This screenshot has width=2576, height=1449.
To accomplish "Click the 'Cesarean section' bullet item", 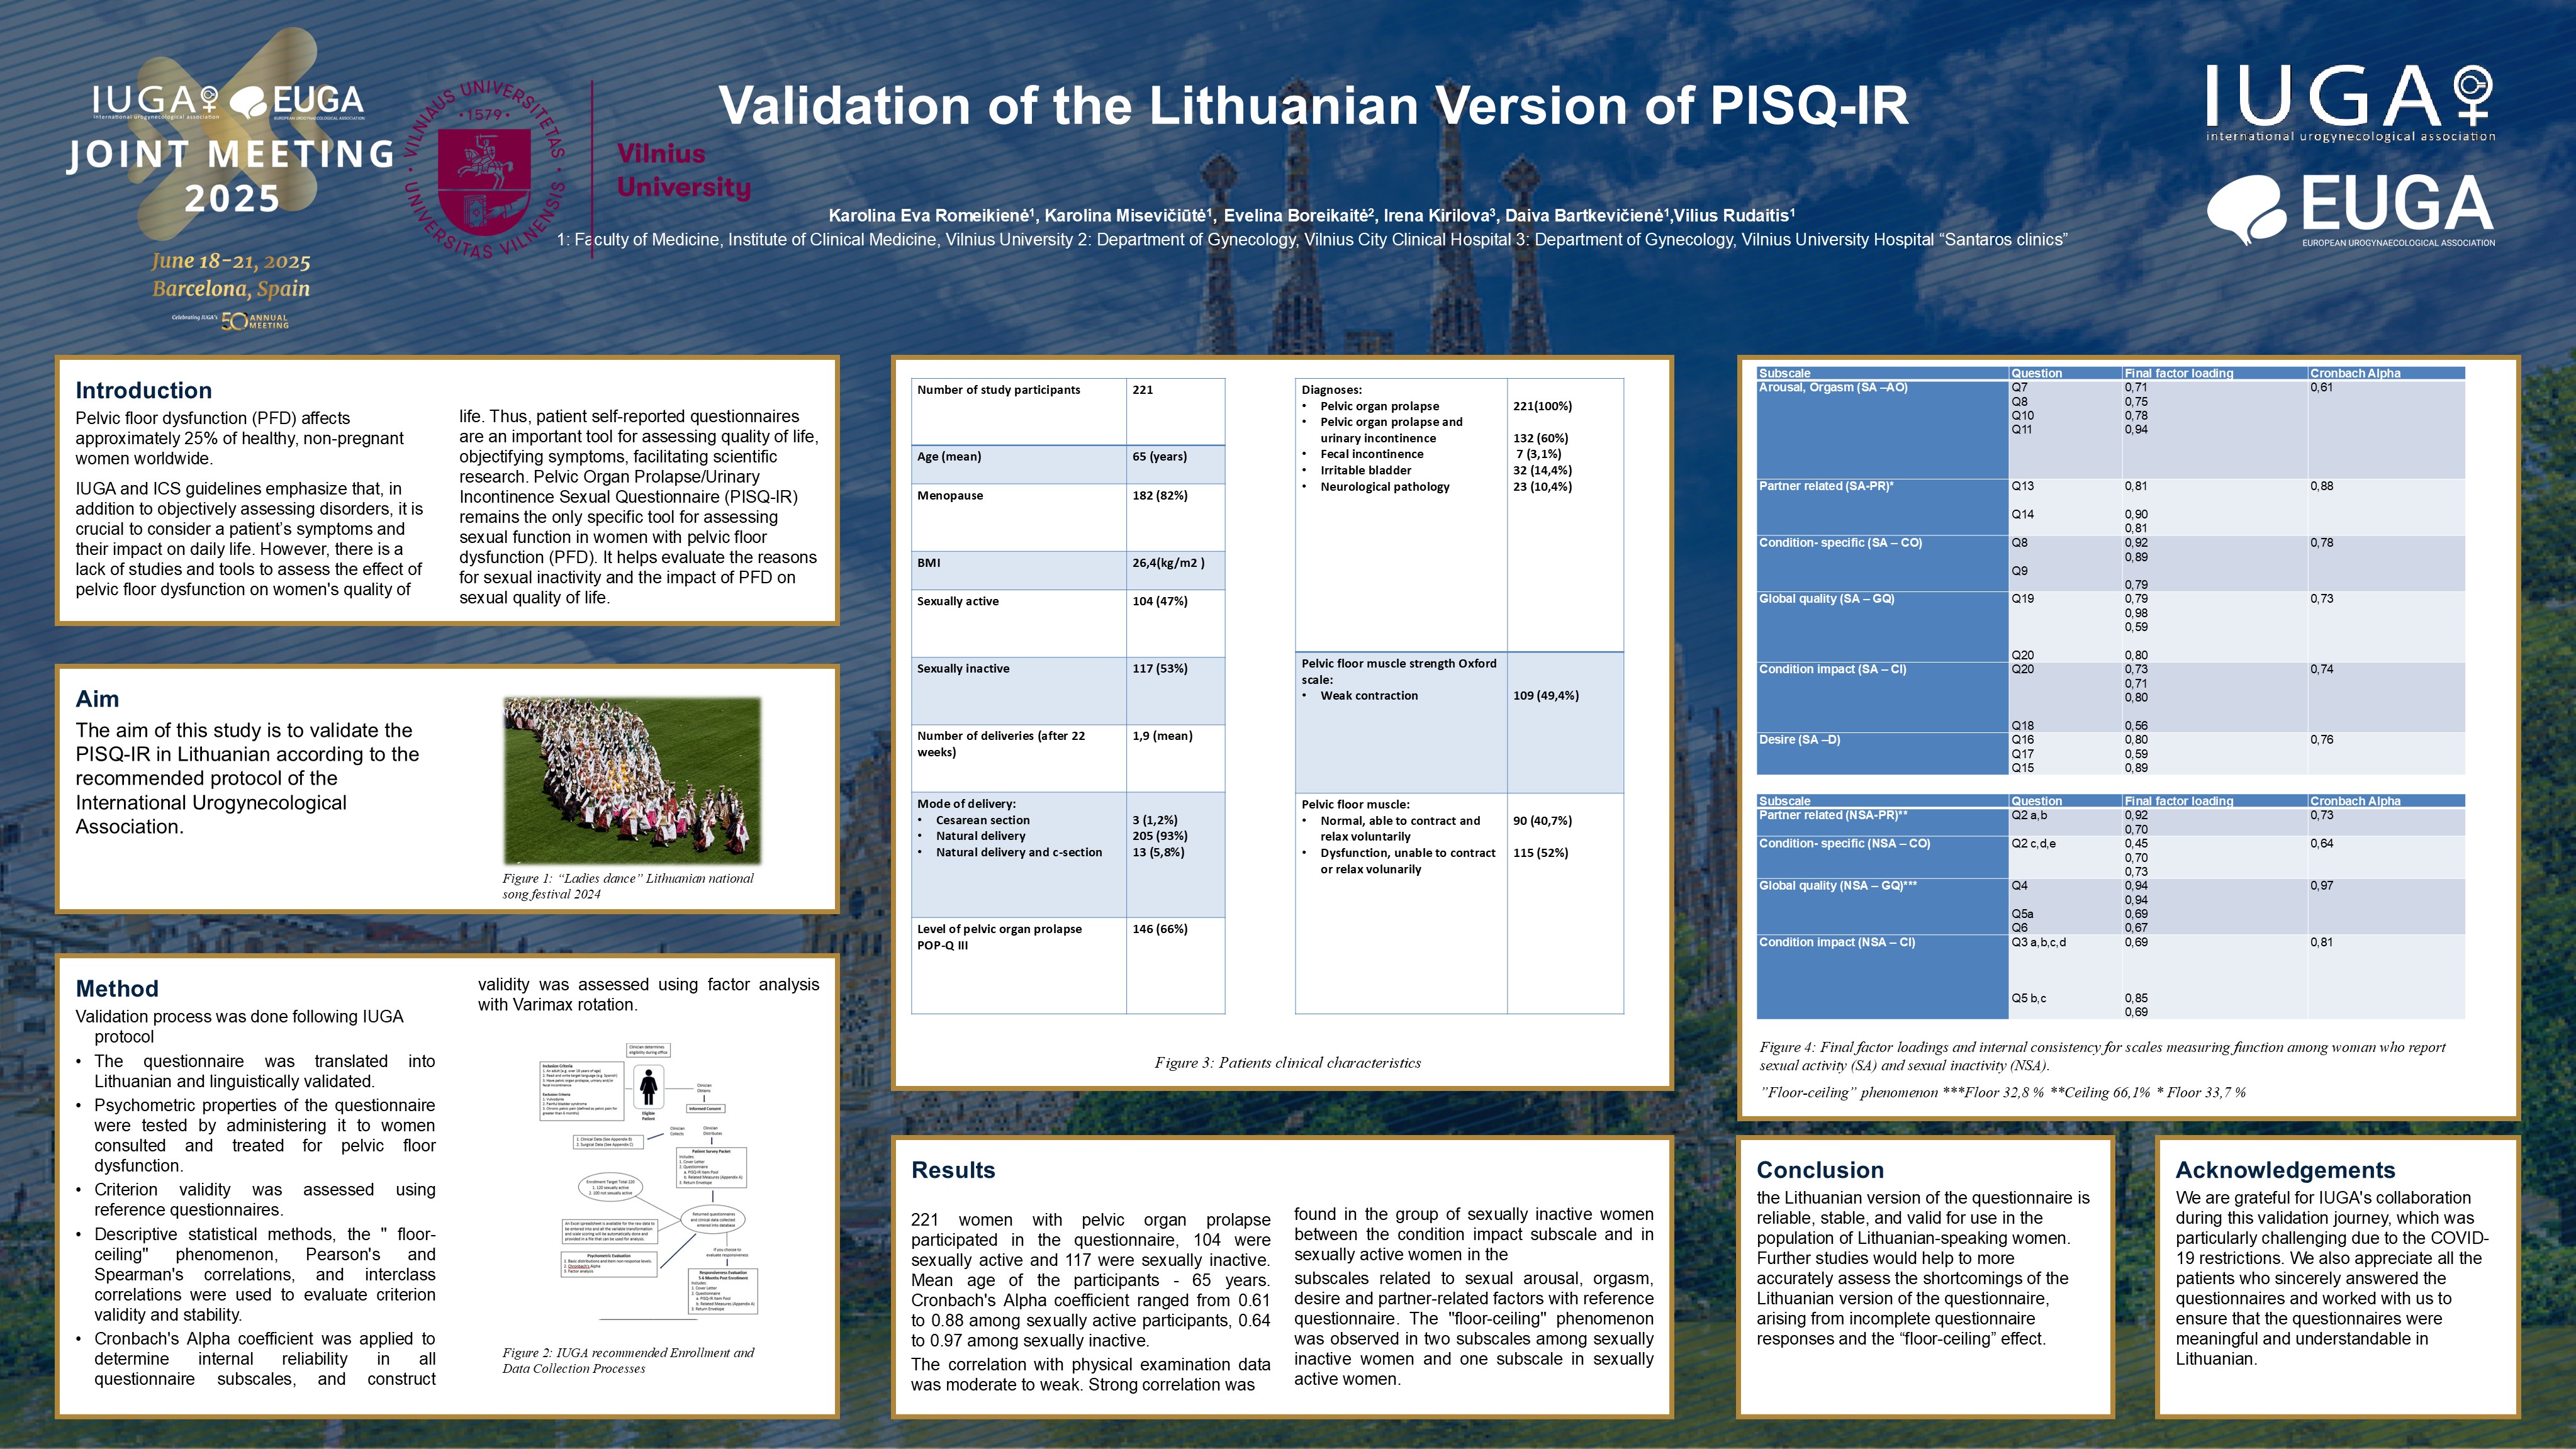I will point(982,820).
